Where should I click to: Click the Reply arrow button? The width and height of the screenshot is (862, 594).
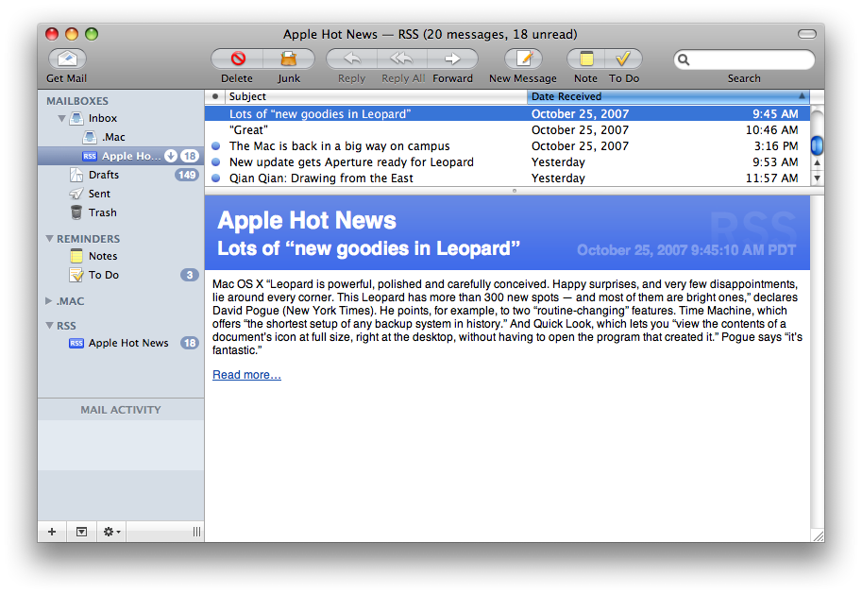click(x=352, y=59)
